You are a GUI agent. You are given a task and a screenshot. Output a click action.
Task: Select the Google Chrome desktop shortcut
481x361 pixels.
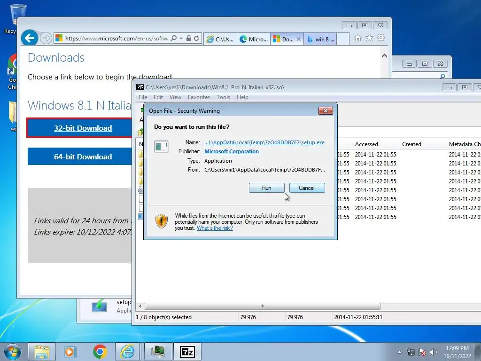12,71
